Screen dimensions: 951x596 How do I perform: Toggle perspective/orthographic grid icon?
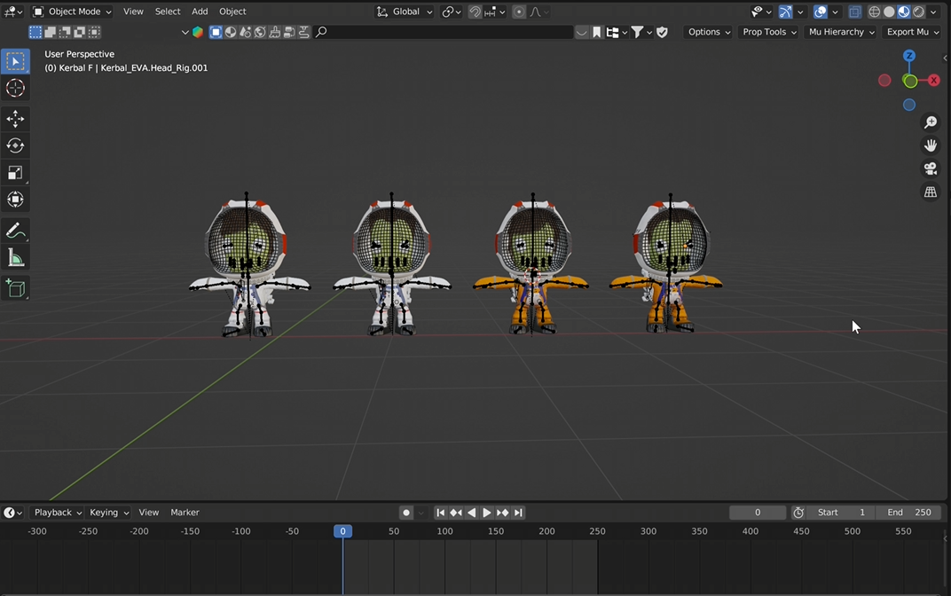[931, 192]
